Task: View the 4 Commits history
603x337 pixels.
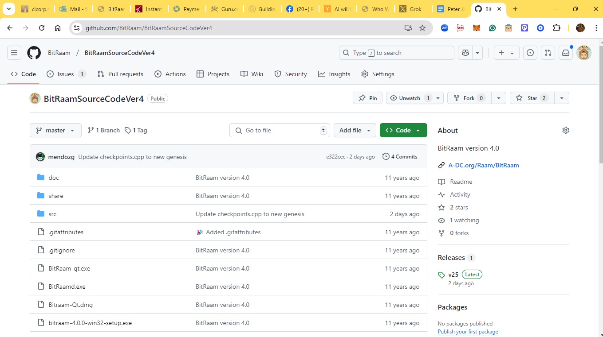Action: click(400, 157)
